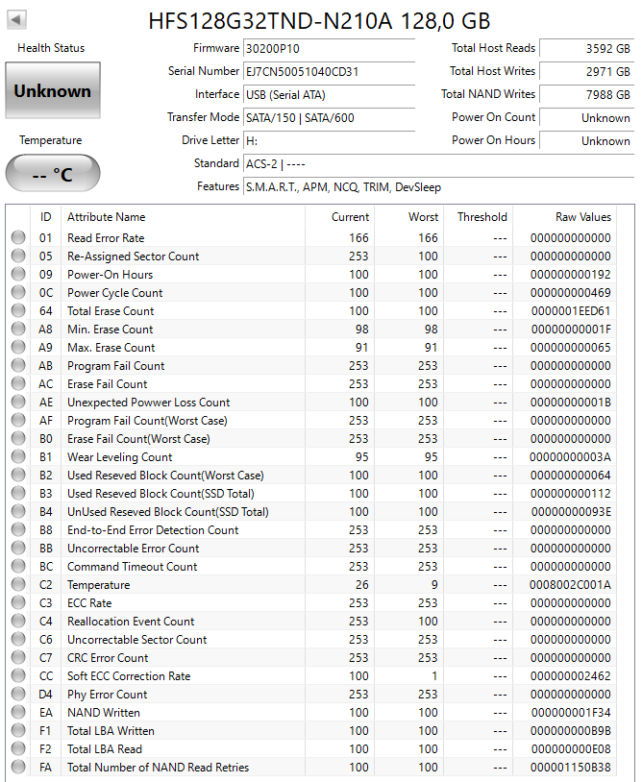This screenshot has width=642, height=782.
Task: Select status circle for Total Erase Count
Action: pyautogui.click(x=18, y=310)
